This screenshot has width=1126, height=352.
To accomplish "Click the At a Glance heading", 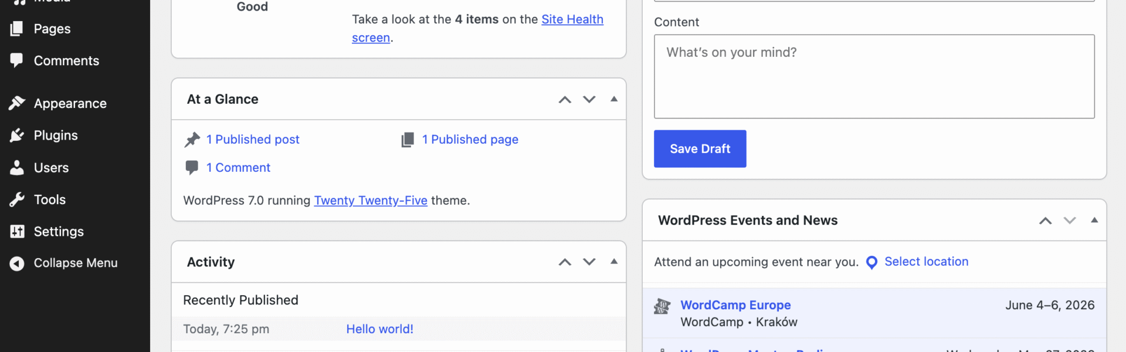I will pyautogui.click(x=222, y=99).
